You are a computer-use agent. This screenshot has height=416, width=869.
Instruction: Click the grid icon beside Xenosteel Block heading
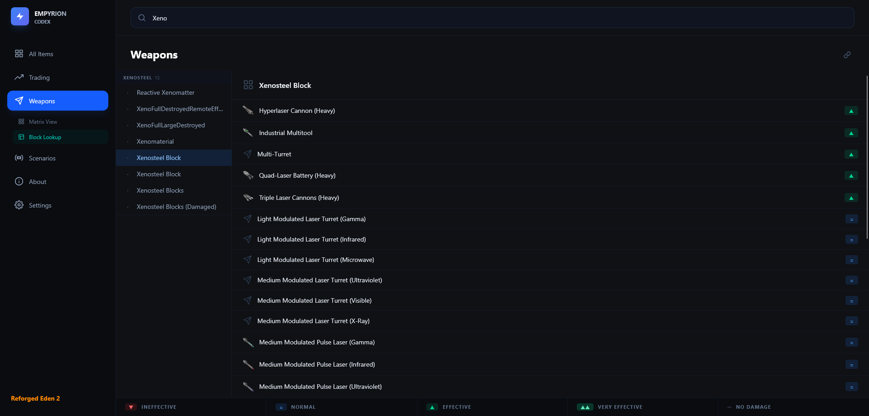click(x=248, y=85)
